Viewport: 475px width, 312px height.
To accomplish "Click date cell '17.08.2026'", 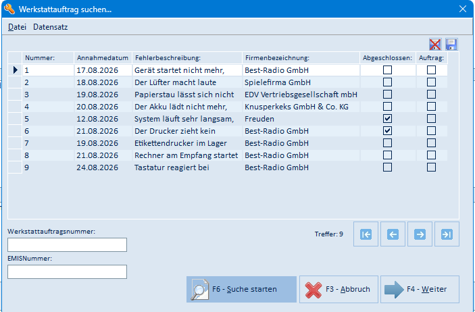I will click(x=103, y=70).
